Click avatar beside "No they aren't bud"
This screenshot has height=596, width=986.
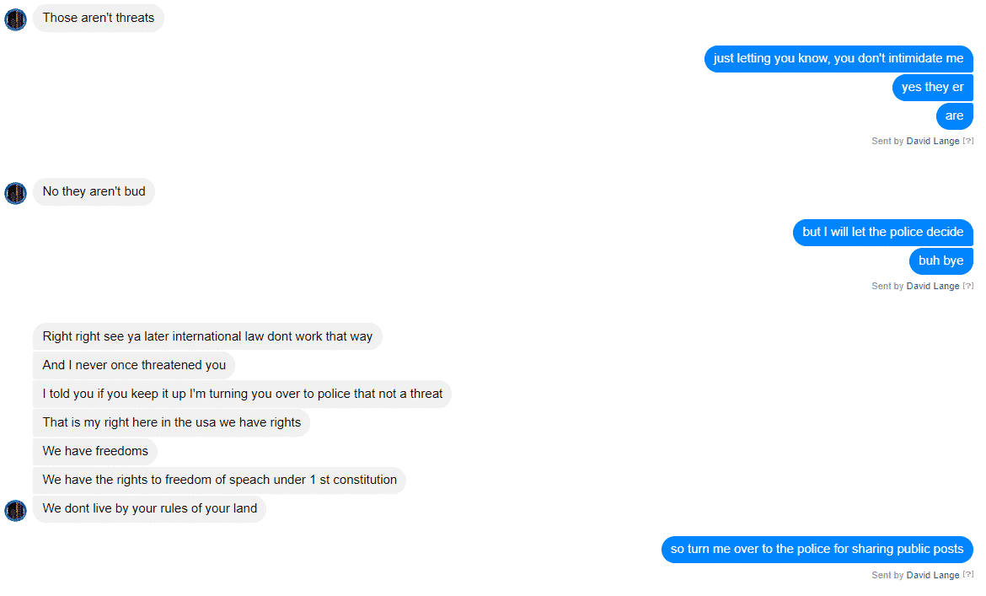(16, 193)
